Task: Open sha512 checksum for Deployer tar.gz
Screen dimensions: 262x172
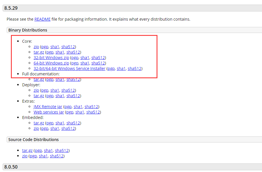Action: pos(73,96)
